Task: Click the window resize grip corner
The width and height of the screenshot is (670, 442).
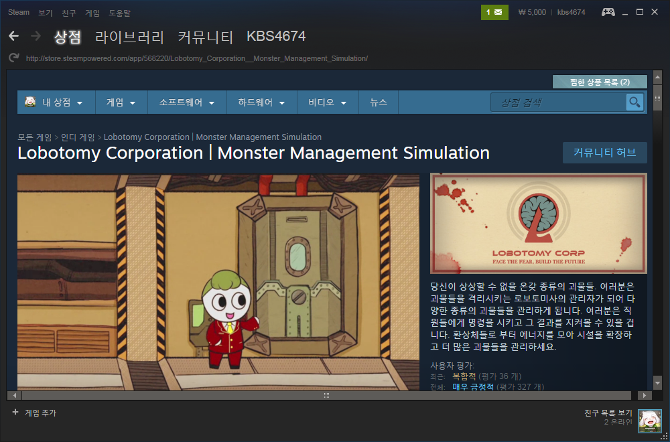Action: [x=666, y=438]
